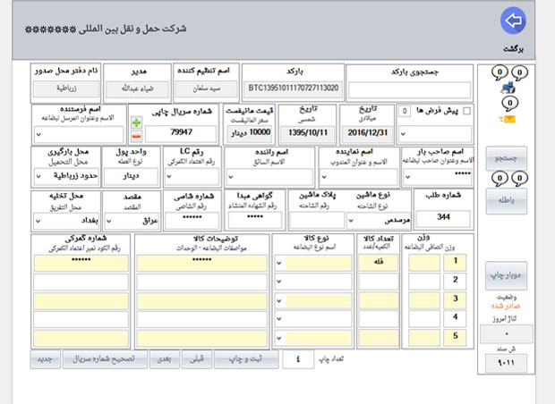
Task: Click the تاریخ شمسی field 1395/10/11
Action: 308,133
